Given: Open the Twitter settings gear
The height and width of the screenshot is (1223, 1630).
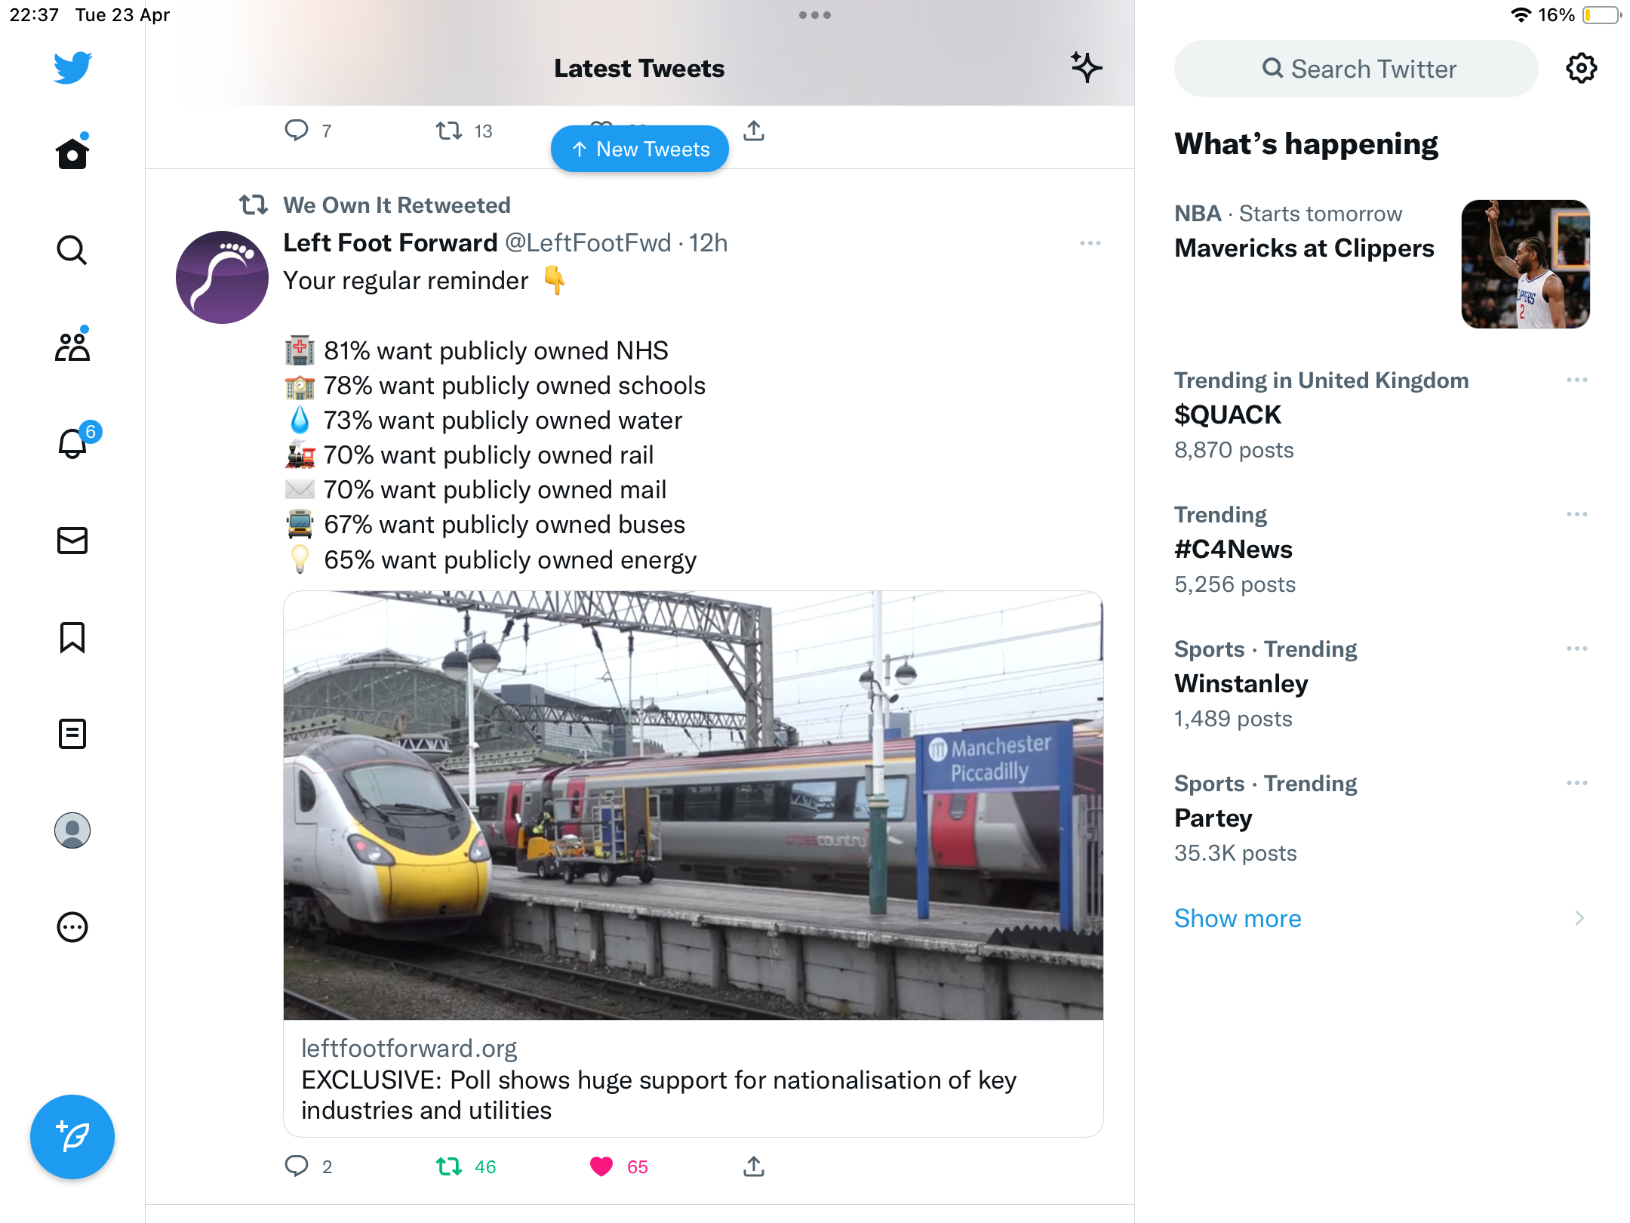Looking at the screenshot, I should click(1581, 69).
